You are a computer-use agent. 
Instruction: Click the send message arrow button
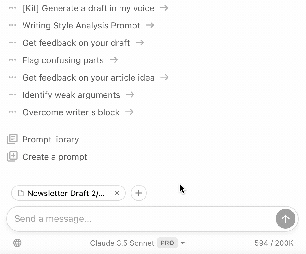pos(285,219)
